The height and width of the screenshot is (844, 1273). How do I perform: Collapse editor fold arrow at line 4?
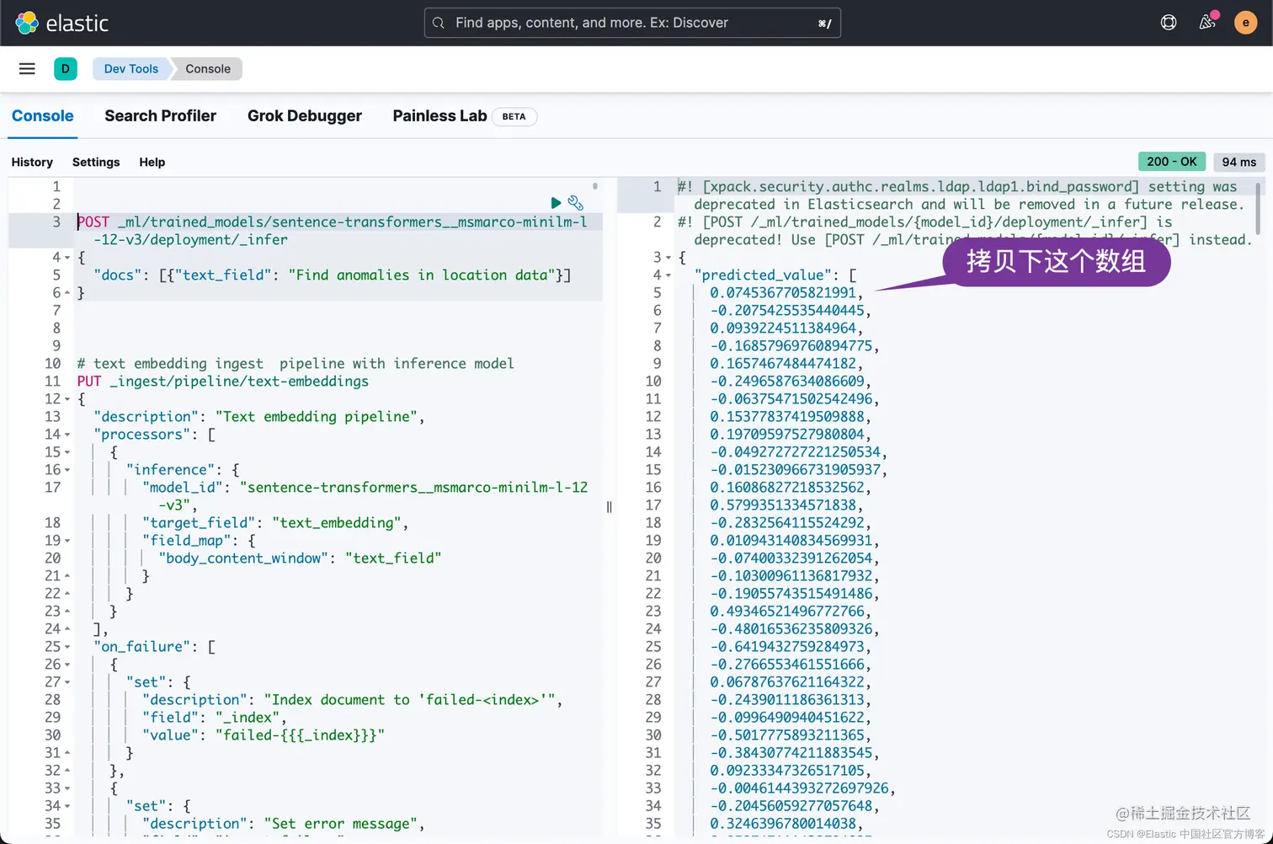click(67, 258)
